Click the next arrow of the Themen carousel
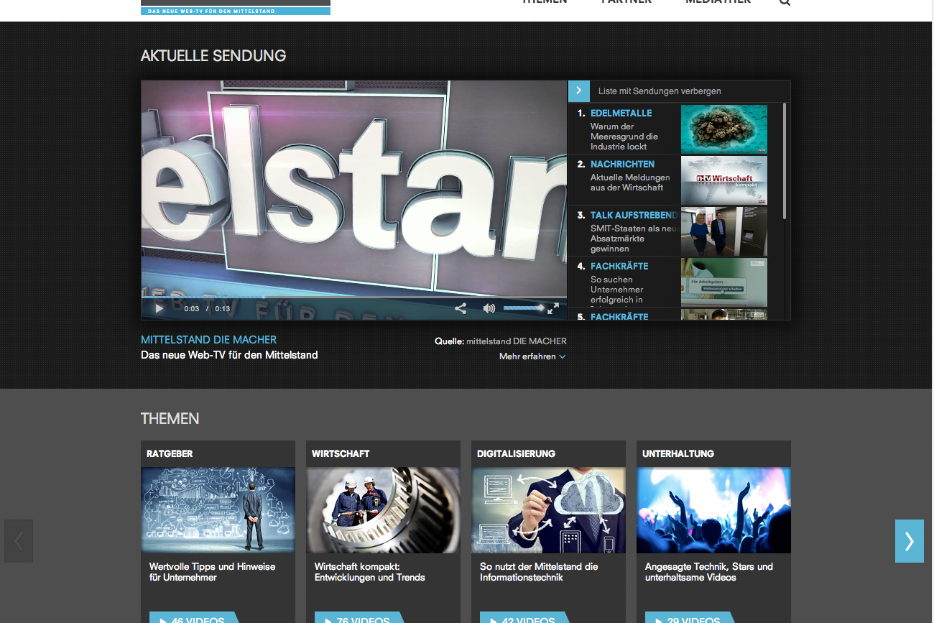 [909, 540]
